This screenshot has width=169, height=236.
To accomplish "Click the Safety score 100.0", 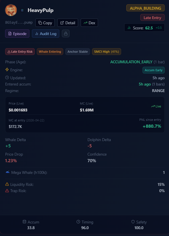I will point(139,228).
